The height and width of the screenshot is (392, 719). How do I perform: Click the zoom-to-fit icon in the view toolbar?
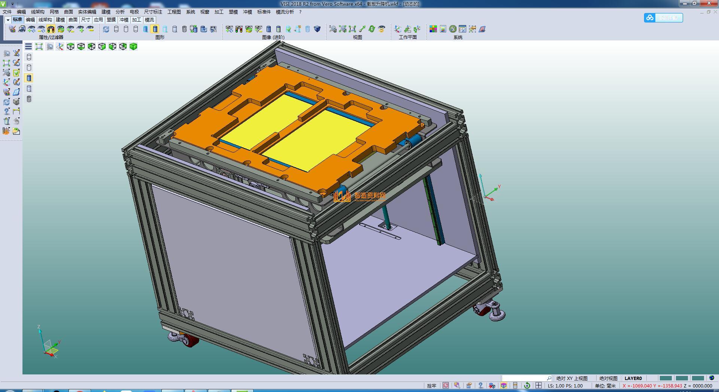pyautogui.click(x=39, y=46)
